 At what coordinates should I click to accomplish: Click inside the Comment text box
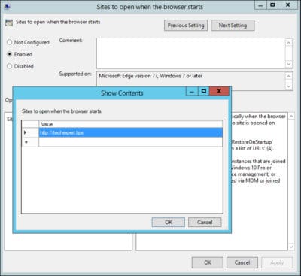click(x=190, y=53)
